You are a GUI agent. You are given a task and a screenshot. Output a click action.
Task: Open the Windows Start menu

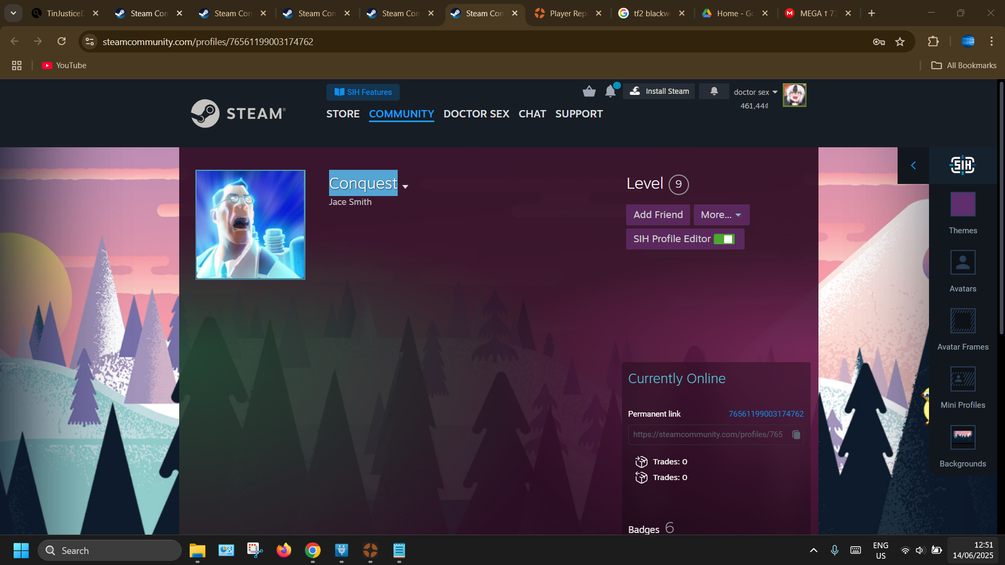tap(21, 551)
